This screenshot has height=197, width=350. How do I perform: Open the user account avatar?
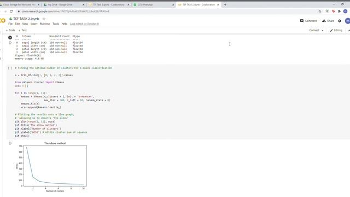click(x=348, y=21)
